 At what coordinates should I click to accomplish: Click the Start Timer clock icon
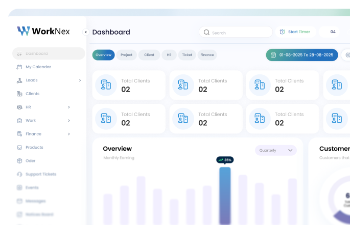tap(282, 32)
